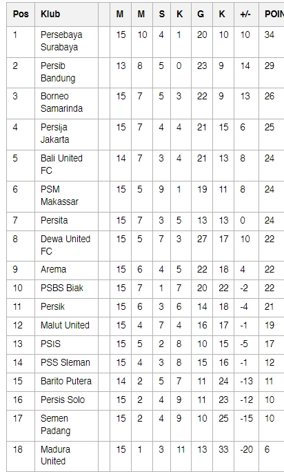Select PSS Sleman in the table
This screenshot has height=472, width=284.
[65, 362]
